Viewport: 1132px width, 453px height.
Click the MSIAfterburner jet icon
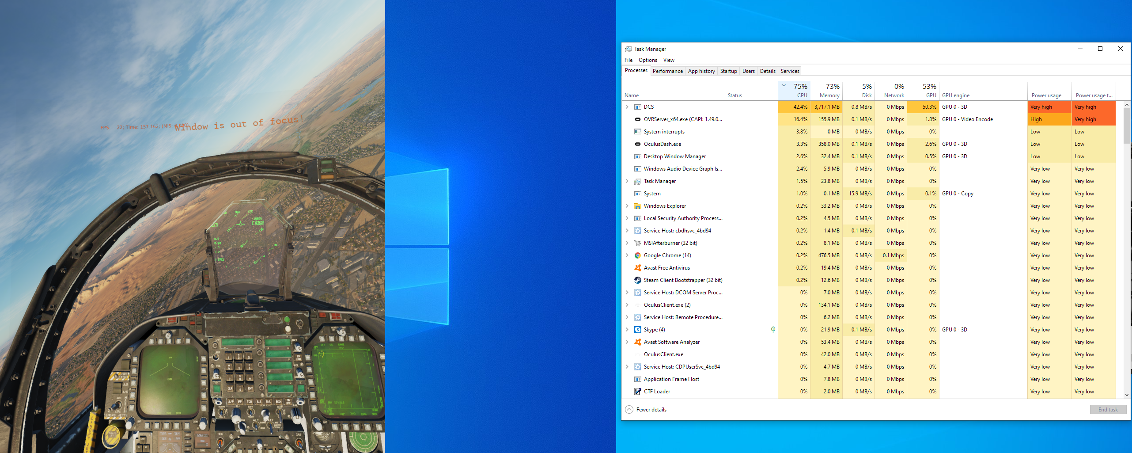pyautogui.click(x=637, y=243)
